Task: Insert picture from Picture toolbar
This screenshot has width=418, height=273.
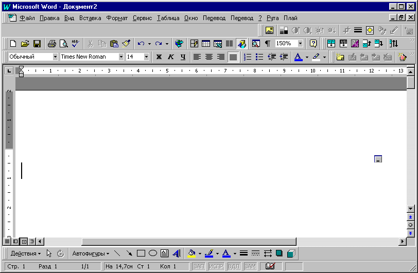Action: pyautogui.click(x=270, y=30)
